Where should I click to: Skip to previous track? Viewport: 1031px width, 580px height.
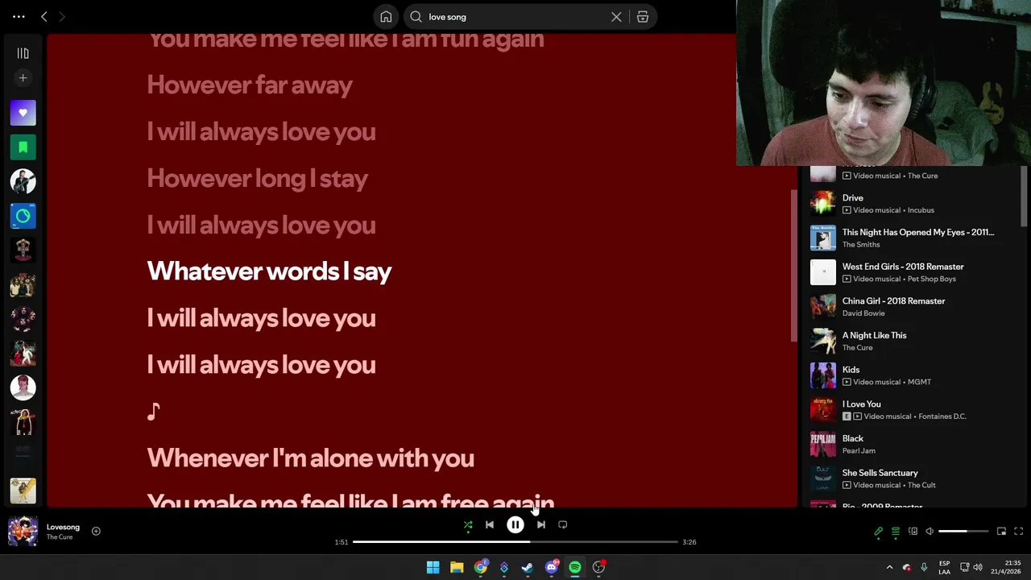coord(490,525)
